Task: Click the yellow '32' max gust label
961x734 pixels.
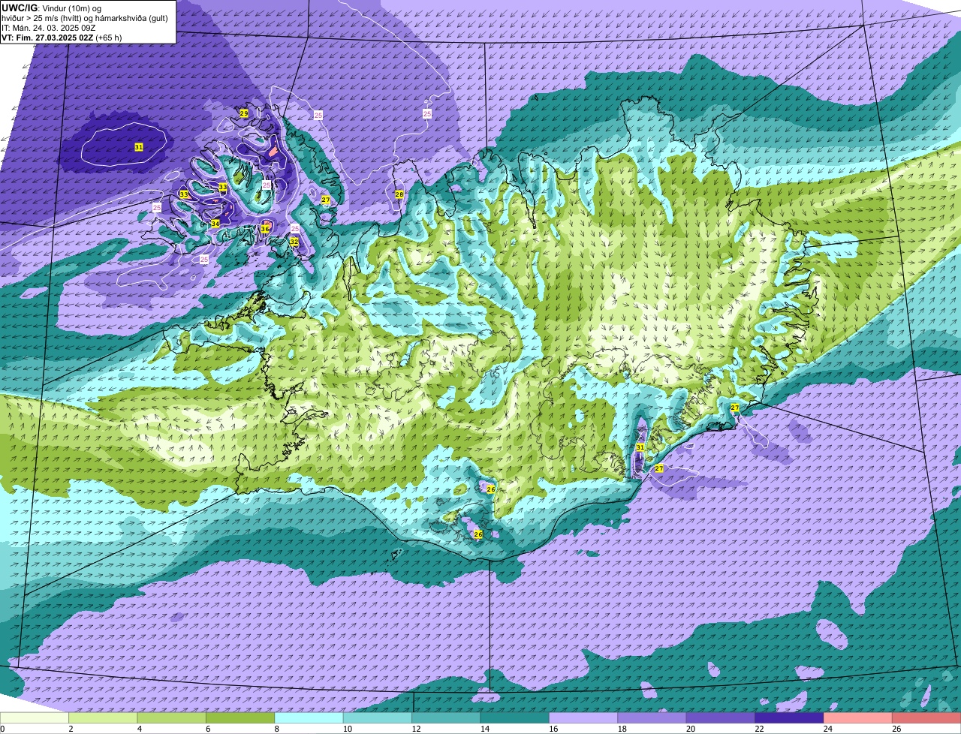Action: (x=294, y=242)
